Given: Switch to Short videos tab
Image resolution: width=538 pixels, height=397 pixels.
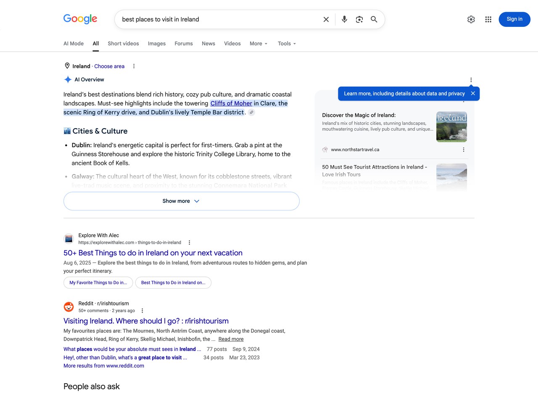Looking at the screenshot, I should [x=123, y=44].
